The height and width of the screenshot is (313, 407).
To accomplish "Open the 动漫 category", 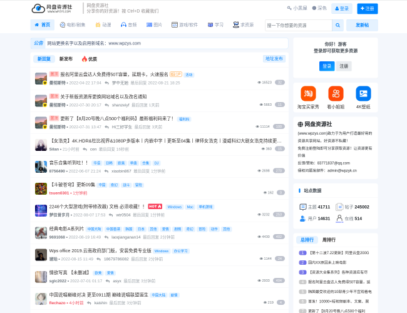I will pos(103,25).
